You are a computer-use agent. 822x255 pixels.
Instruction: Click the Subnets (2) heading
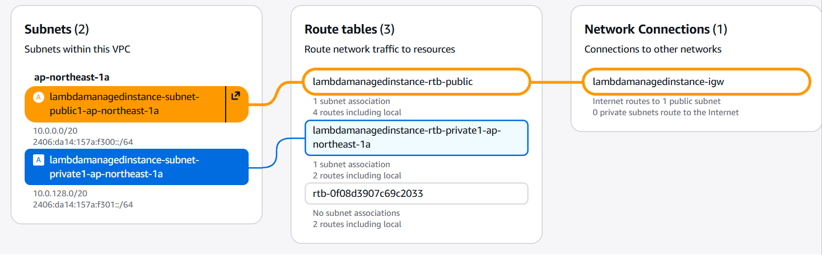click(x=57, y=29)
